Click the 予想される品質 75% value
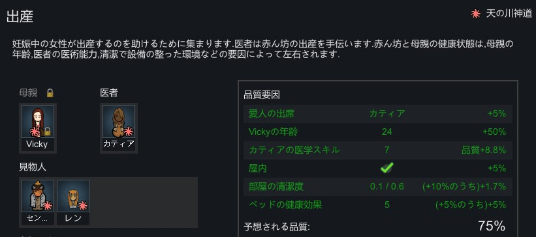This screenshot has height=237, width=536. click(491, 226)
